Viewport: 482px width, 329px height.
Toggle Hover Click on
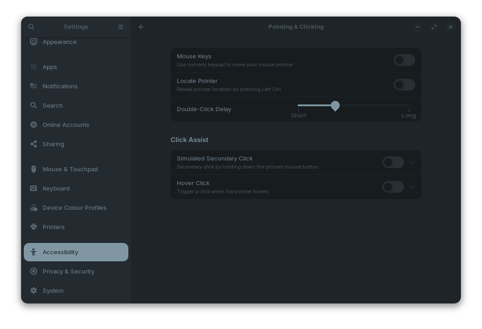pos(393,187)
